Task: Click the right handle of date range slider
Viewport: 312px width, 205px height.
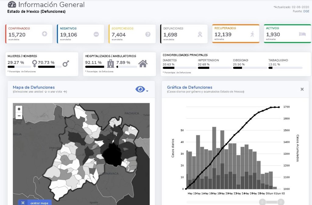Action: click(281, 202)
